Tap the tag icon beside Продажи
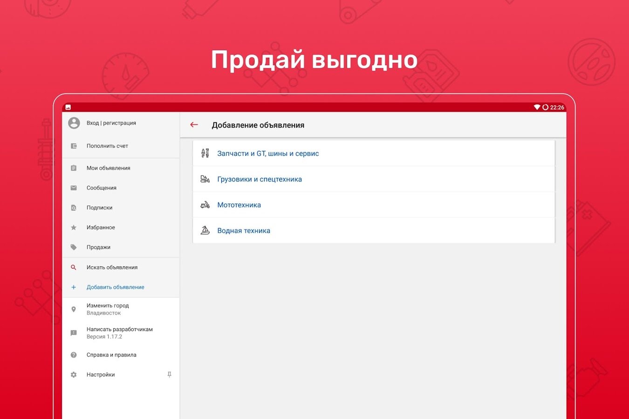629x419 pixels. click(74, 247)
